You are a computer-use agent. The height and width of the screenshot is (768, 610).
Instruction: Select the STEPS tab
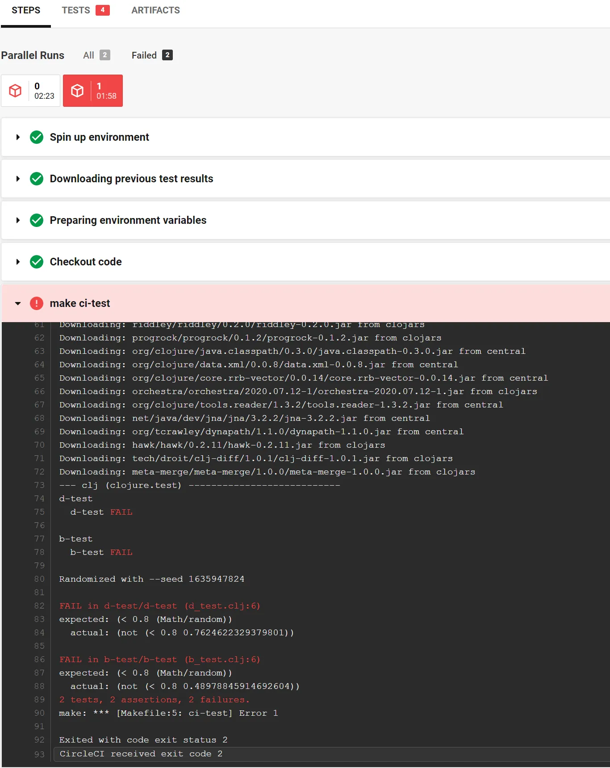pyautogui.click(x=26, y=10)
